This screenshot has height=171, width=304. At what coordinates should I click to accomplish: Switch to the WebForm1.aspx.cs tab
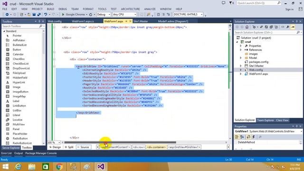pyautogui.click(x=83, y=21)
